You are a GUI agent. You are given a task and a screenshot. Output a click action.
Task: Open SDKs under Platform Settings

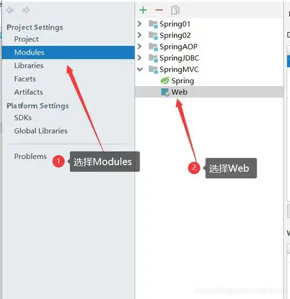23,118
